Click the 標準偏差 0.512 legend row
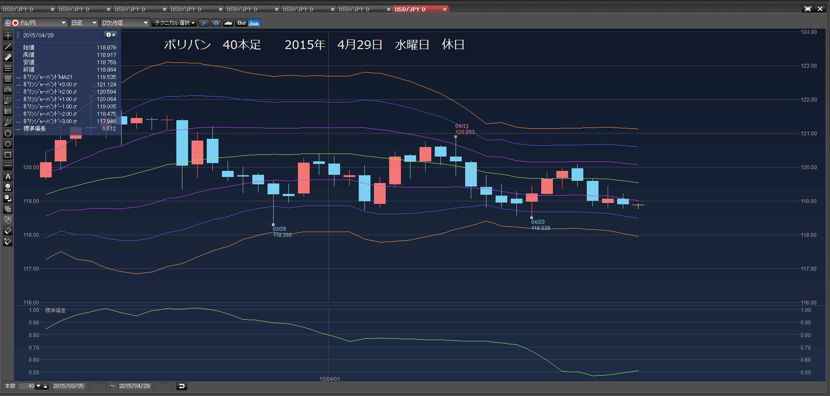Screen dimensions: 830x396 click(x=66, y=129)
